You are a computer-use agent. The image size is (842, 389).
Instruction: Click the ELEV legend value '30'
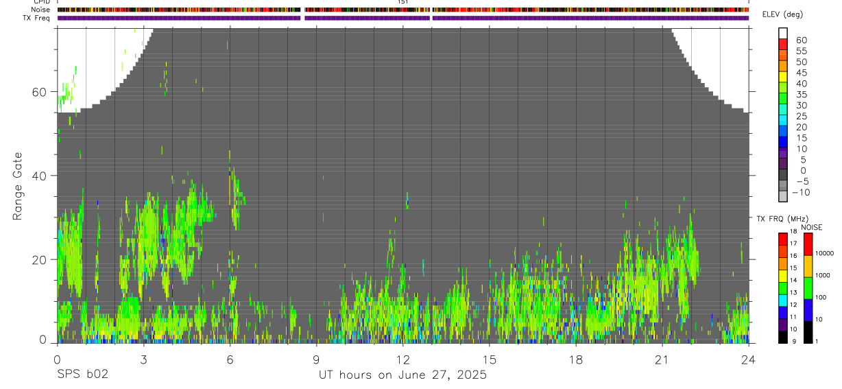[x=802, y=105]
